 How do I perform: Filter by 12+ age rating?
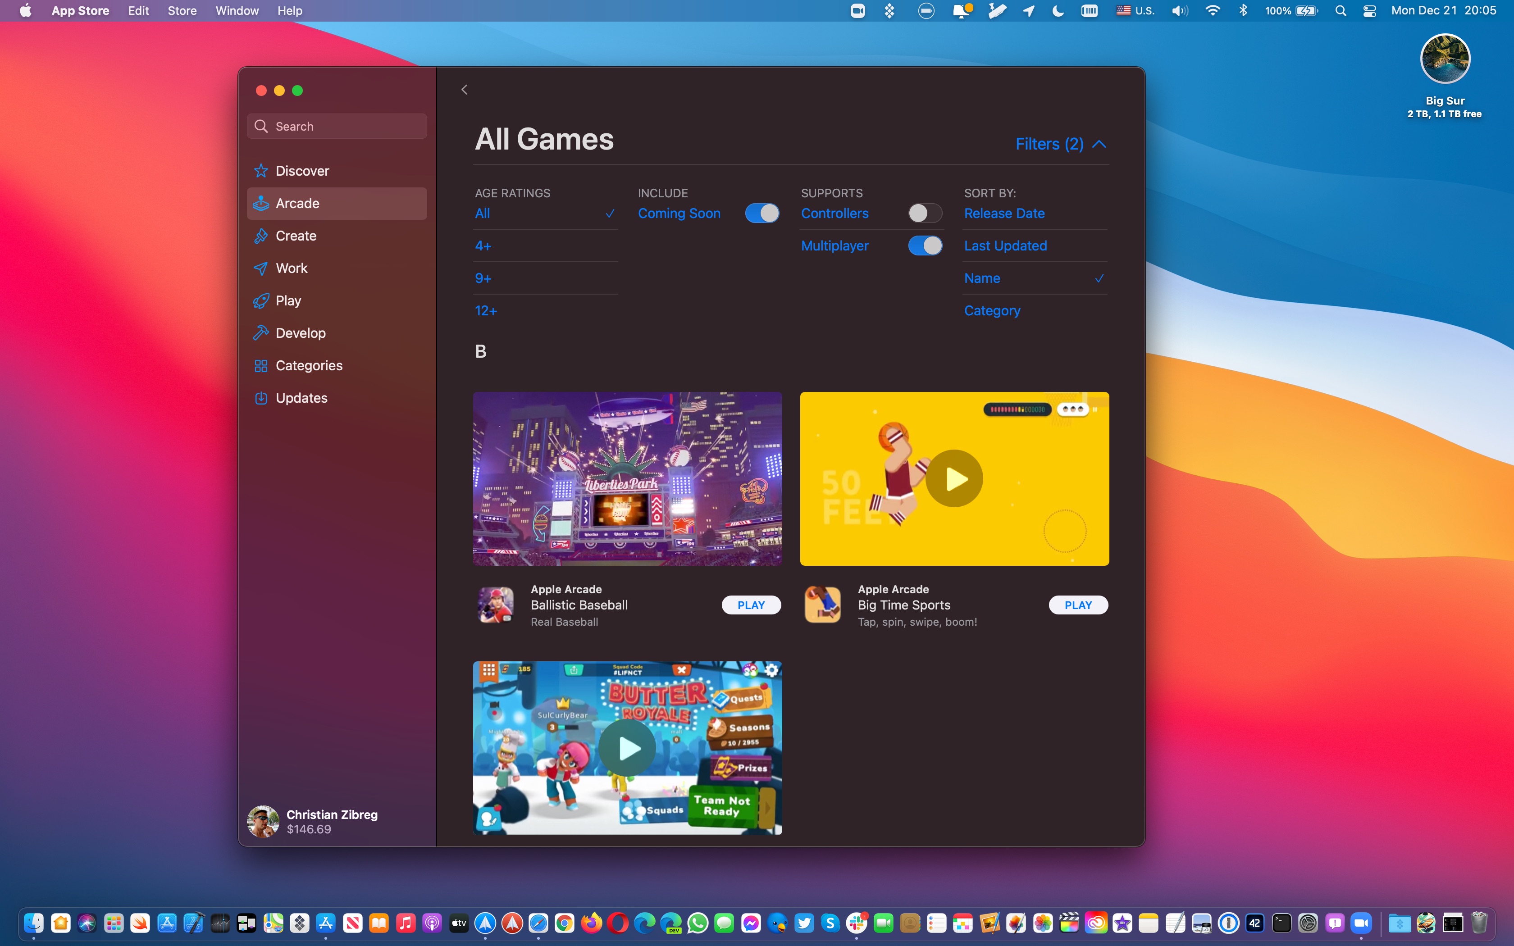coord(546,311)
